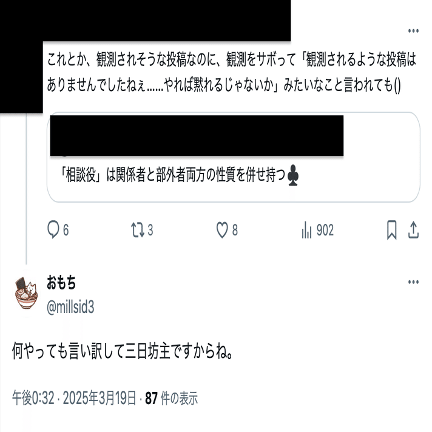Click the repost count number 3
Image resolution: width=432 pixels, height=432 pixels.
(x=150, y=230)
